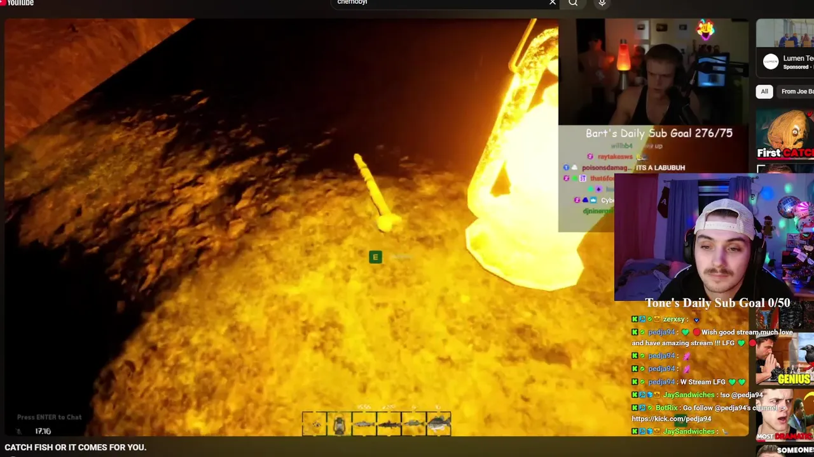Select the 'All' filter chip
This screenshot has height=457, width=814.
pos(764,91)
